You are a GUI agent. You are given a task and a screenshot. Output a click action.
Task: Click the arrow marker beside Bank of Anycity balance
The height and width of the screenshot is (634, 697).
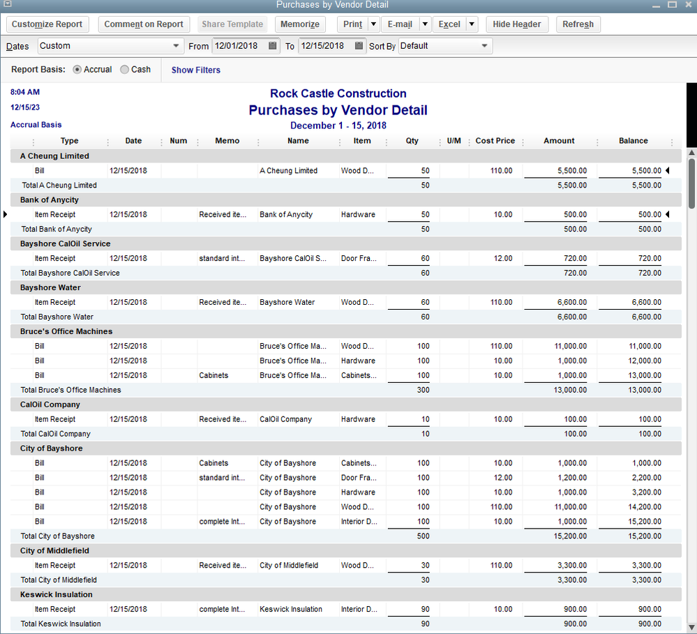tap(668, 215)
